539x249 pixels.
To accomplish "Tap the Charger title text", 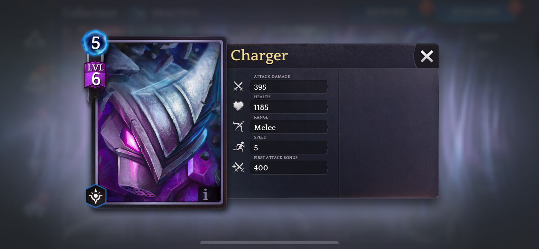I will [259, 56].
